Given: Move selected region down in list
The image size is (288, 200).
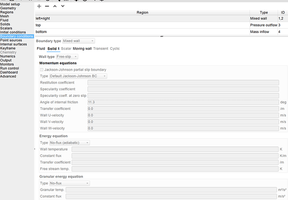Looking at the screenshot, I should pos(63,6).
